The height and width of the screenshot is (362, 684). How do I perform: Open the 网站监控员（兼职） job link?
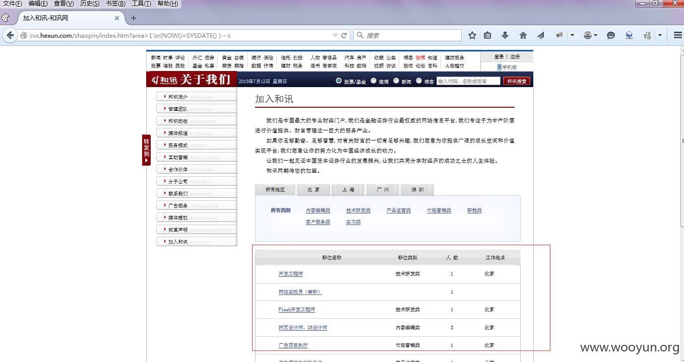click(x=300, y=292)
